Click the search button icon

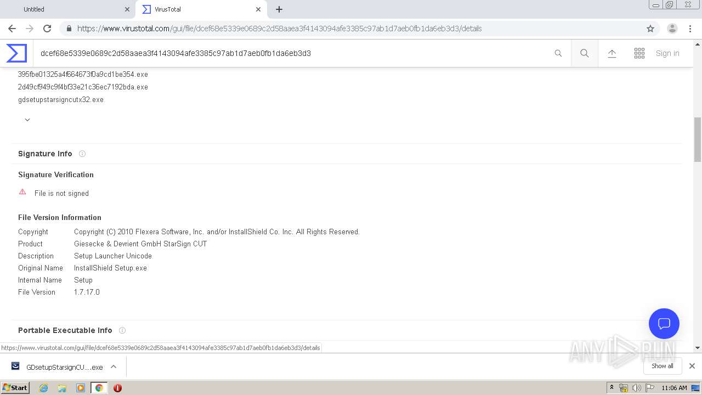tap(585, 53)
